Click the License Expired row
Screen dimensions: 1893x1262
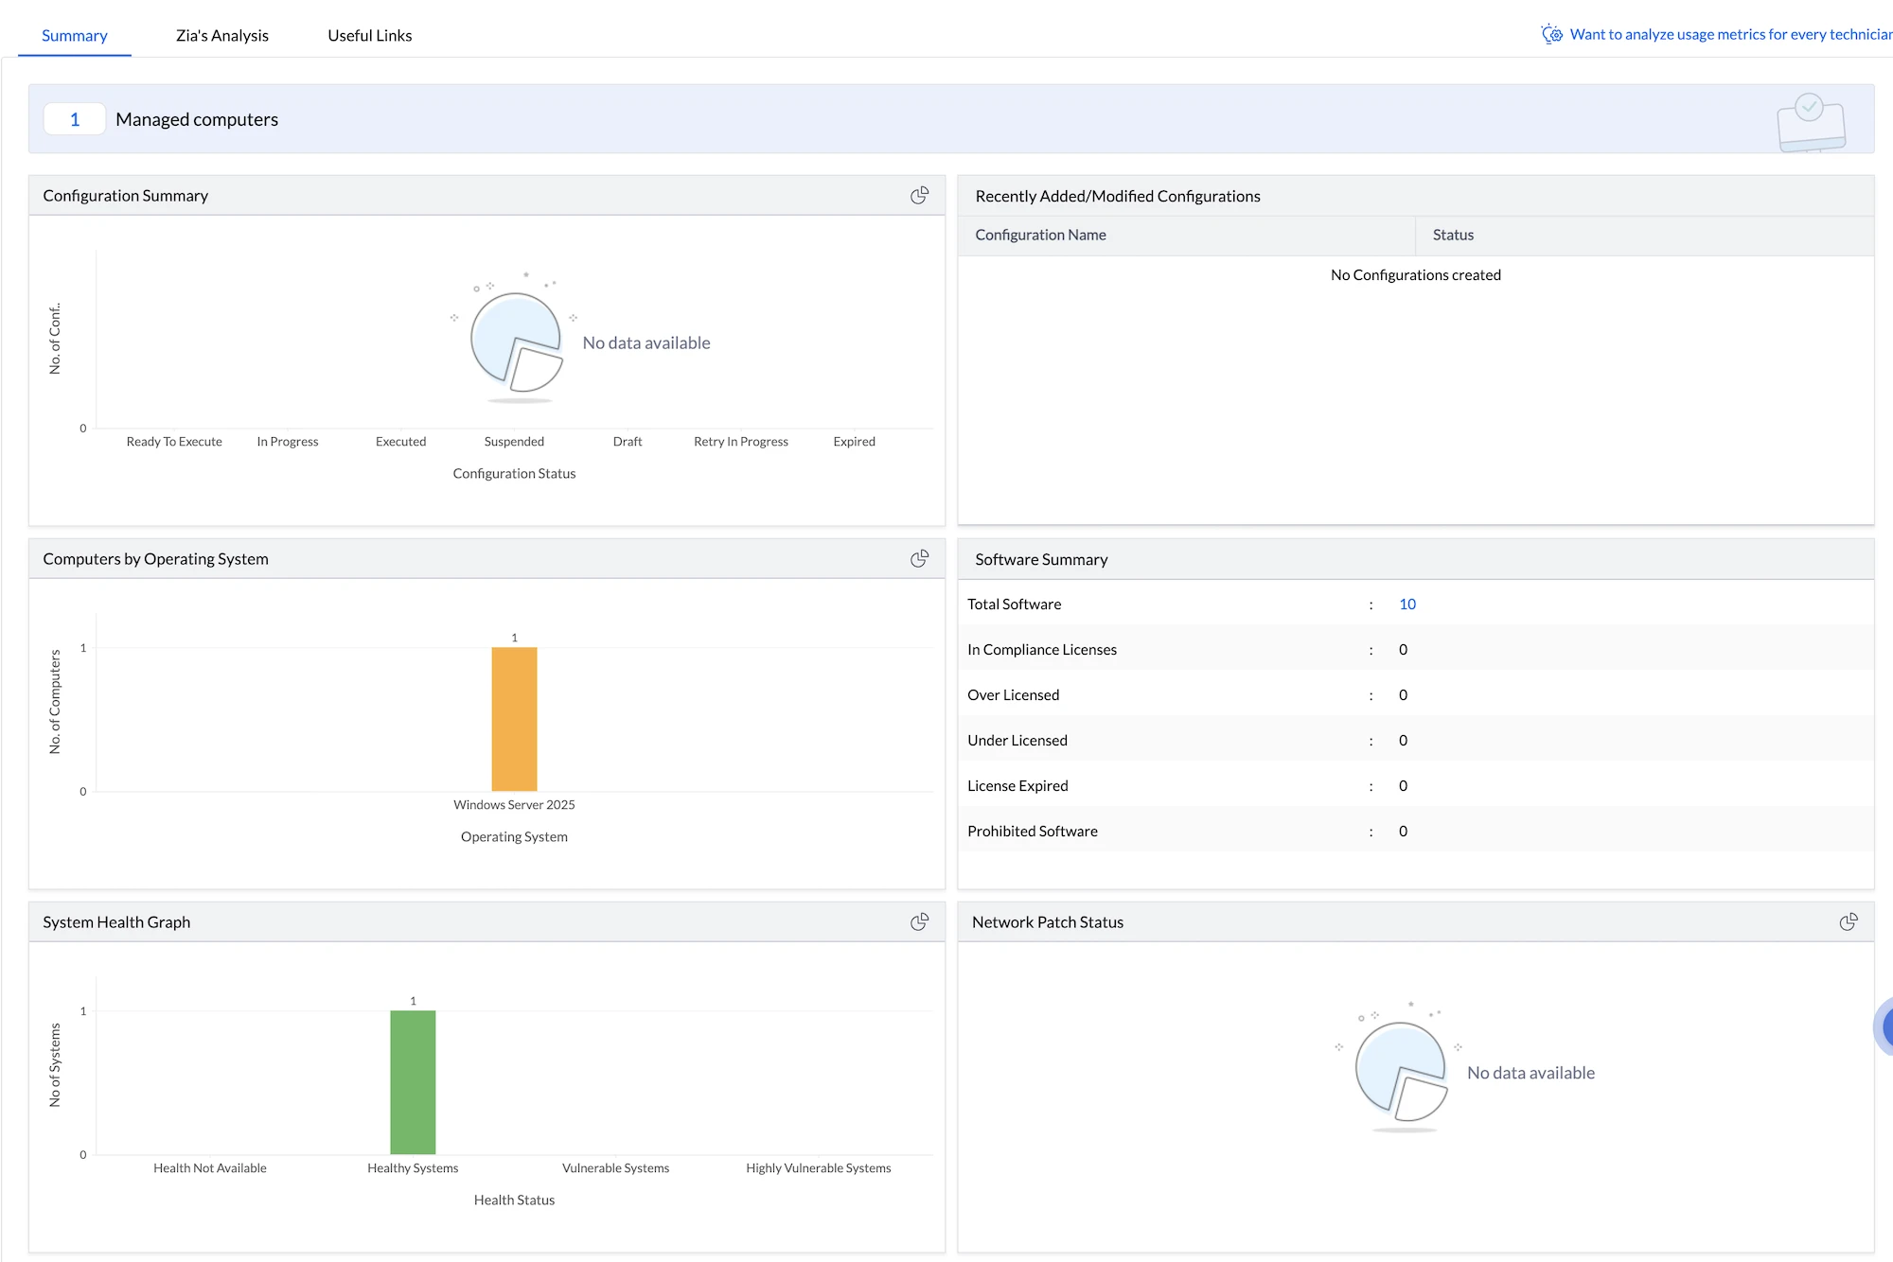[x=1416, y=785]
